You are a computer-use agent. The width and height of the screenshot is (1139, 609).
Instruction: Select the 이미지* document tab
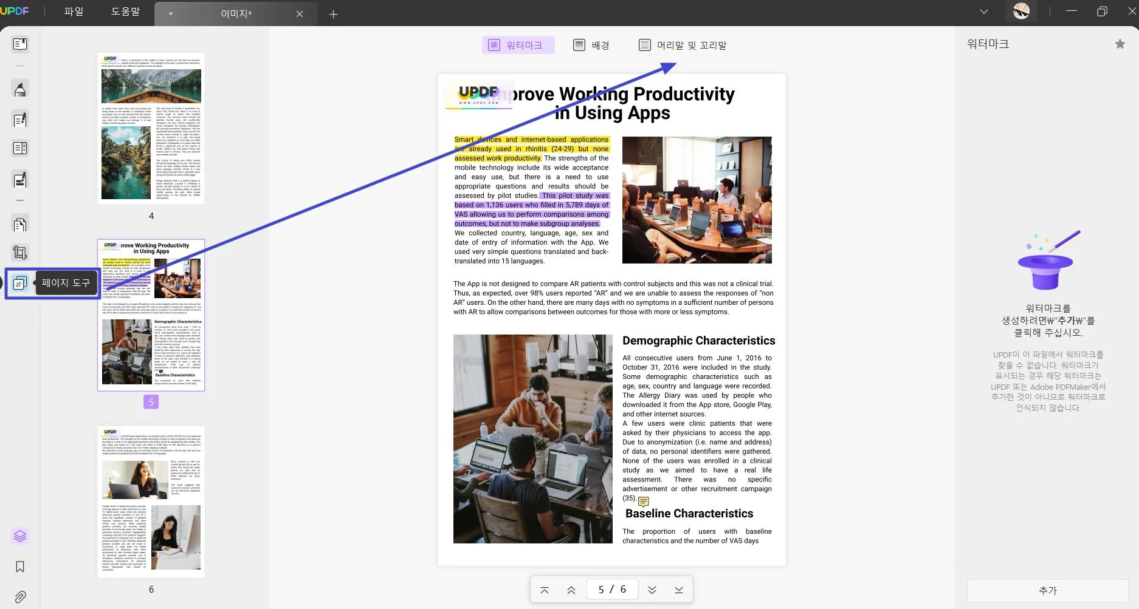click(x=236, y=13)
